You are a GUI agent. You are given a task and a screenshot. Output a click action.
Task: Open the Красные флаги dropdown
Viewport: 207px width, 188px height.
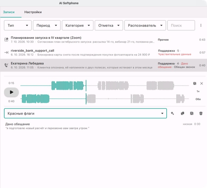point(85,113)
